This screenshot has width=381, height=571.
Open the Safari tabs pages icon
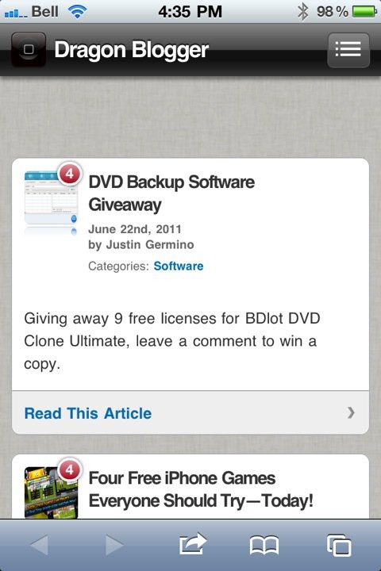[339, 545]
